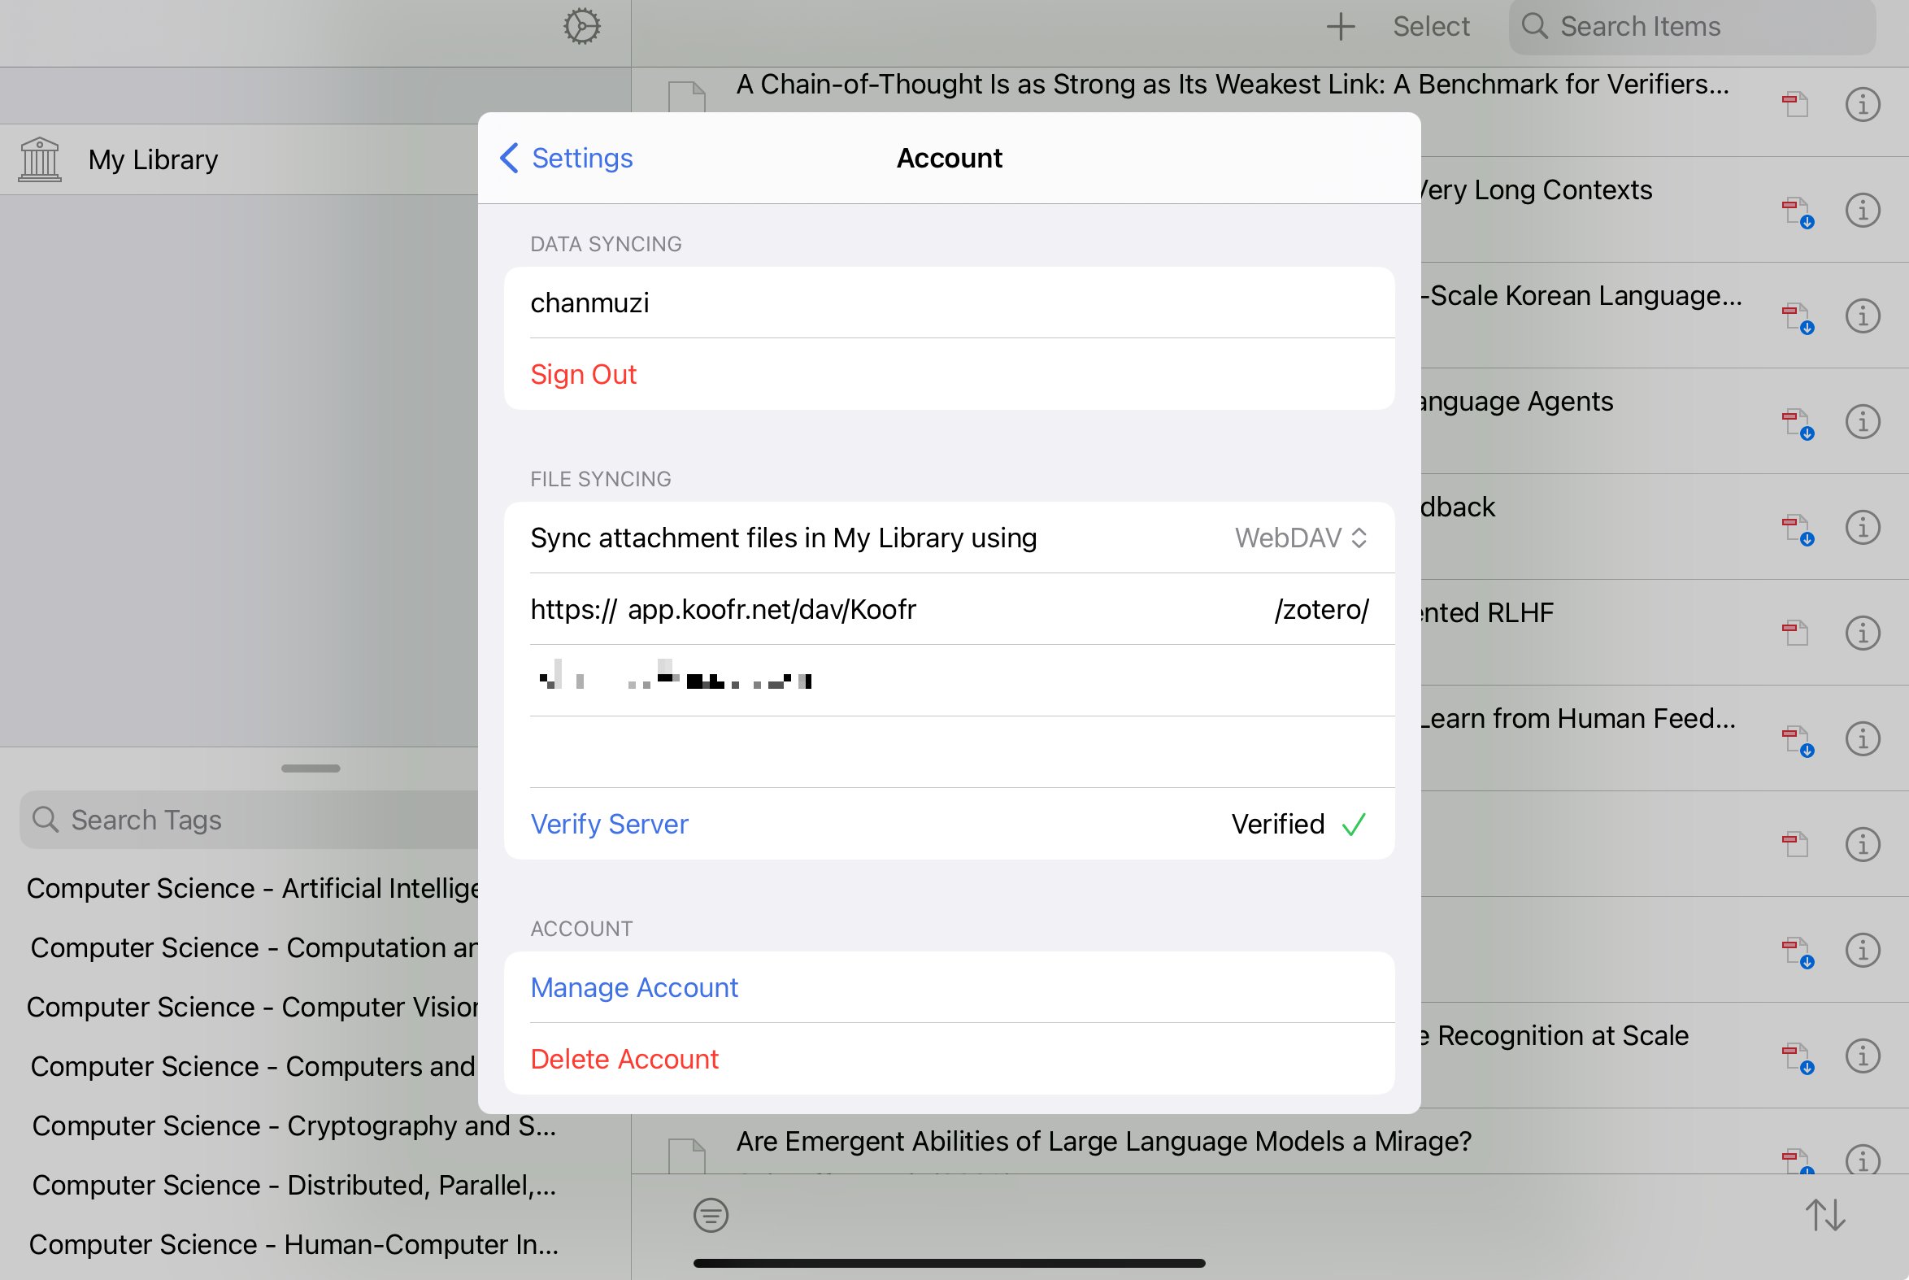Open the filter icon at bottom toolbar
This screenshot has width=1909, height=1280.
710,1215
